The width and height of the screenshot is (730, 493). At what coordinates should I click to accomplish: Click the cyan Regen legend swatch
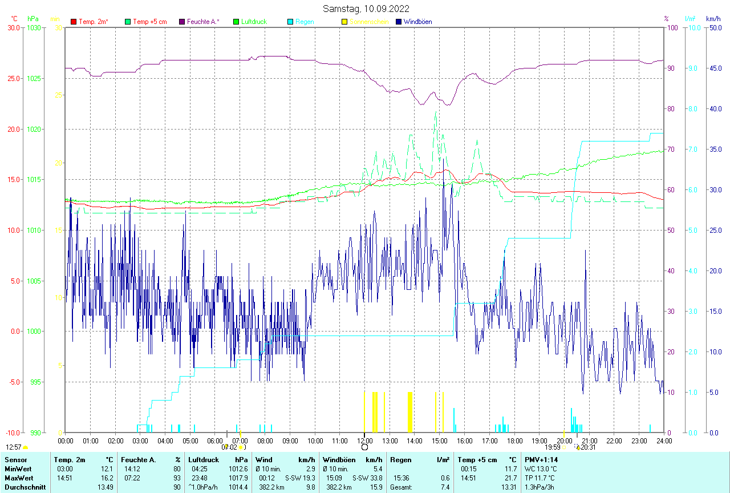[291, 22]
